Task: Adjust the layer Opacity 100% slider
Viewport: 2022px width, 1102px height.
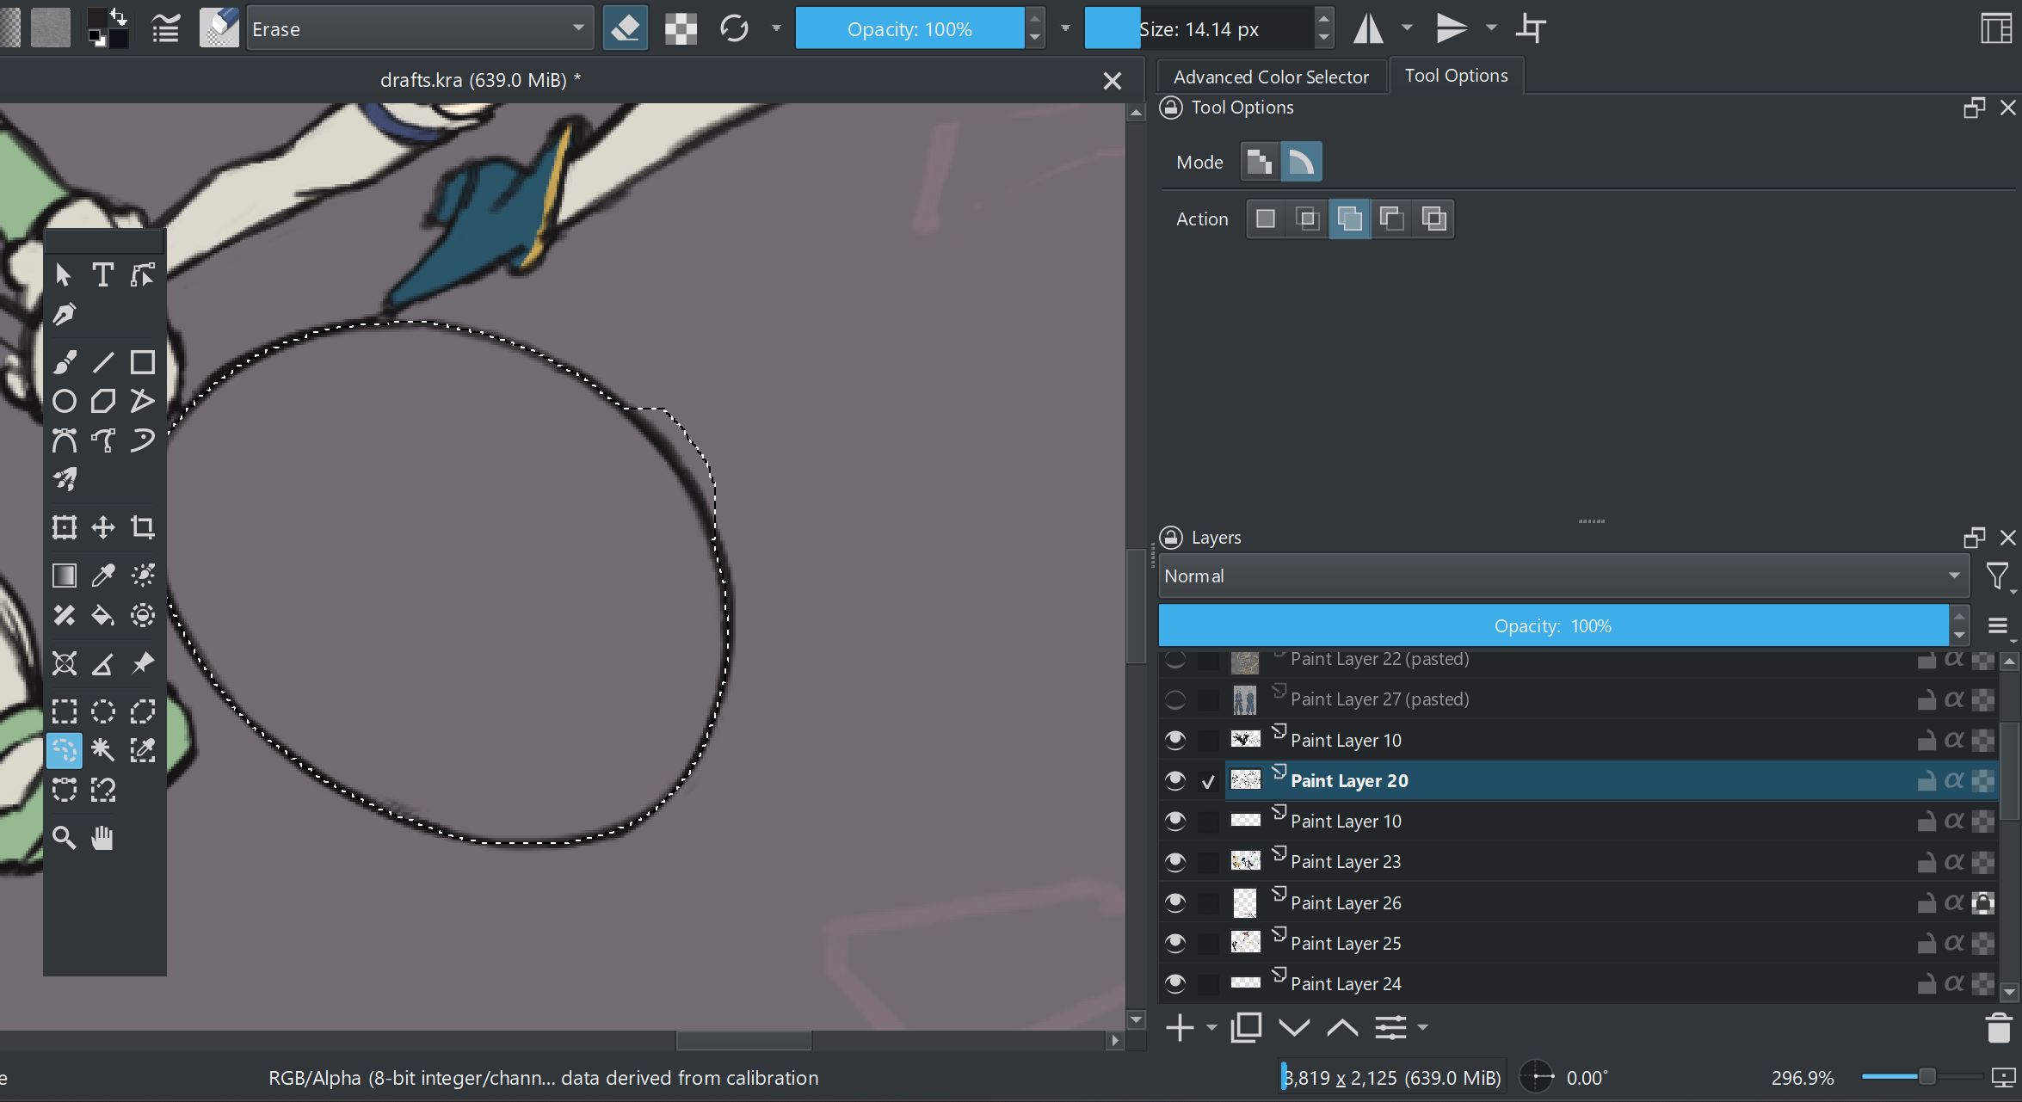Action: 1553,625
